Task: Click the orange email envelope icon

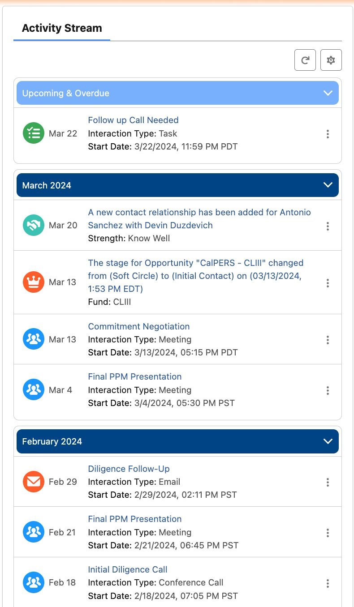Action: 34,482
